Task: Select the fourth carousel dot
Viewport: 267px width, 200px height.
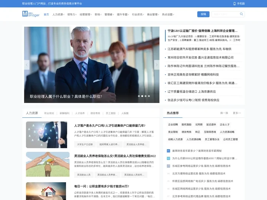Action: pyautogui.click(x=149, y=96)
